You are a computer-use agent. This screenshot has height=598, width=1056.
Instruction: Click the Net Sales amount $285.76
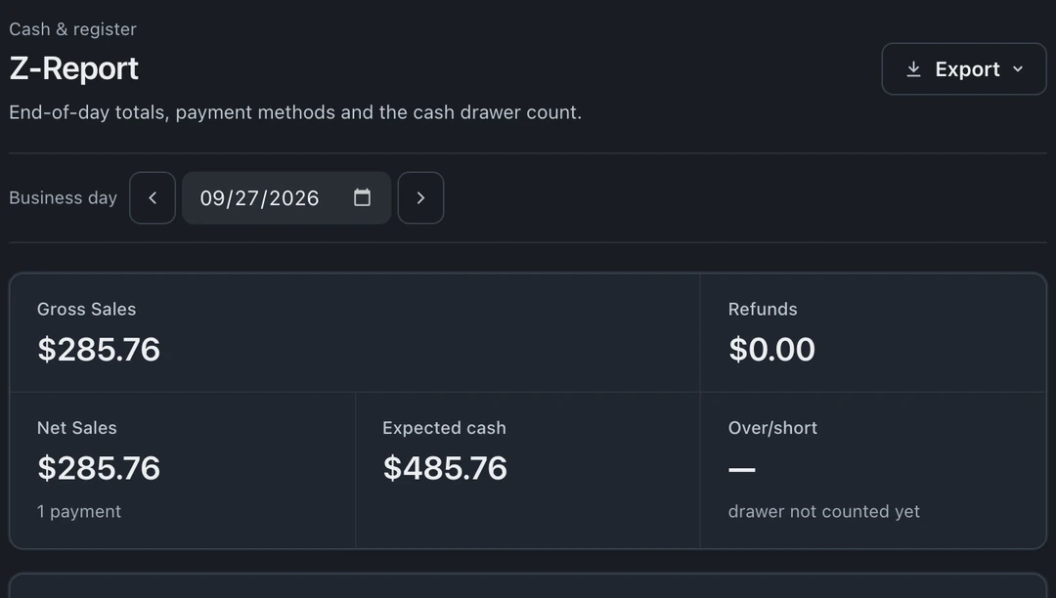click(x=99, y=468)
